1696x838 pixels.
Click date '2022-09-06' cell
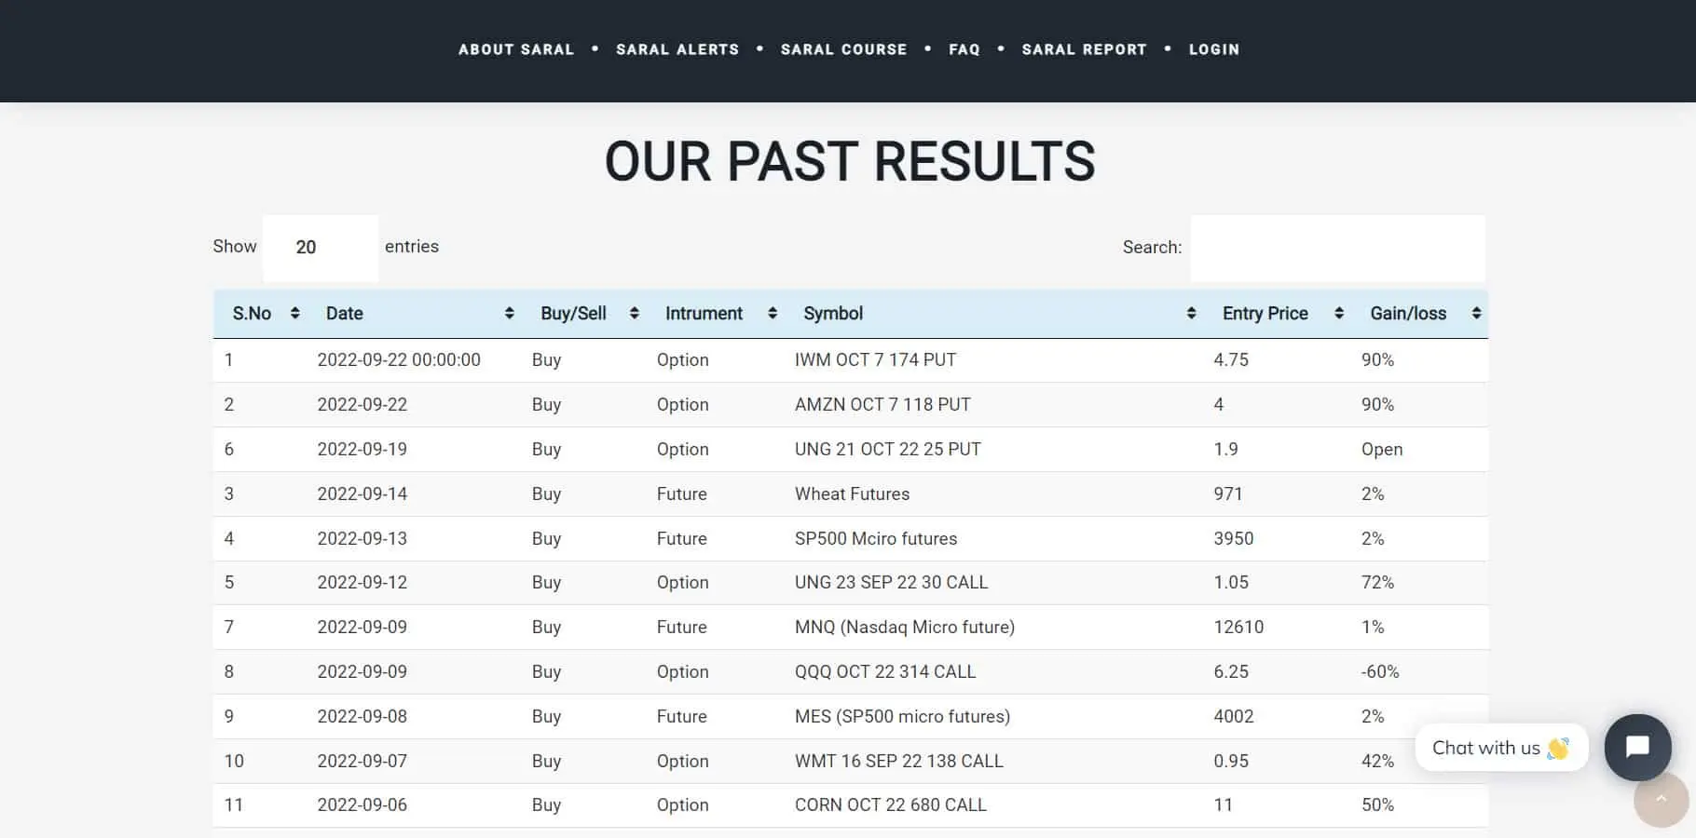point(362,805)
